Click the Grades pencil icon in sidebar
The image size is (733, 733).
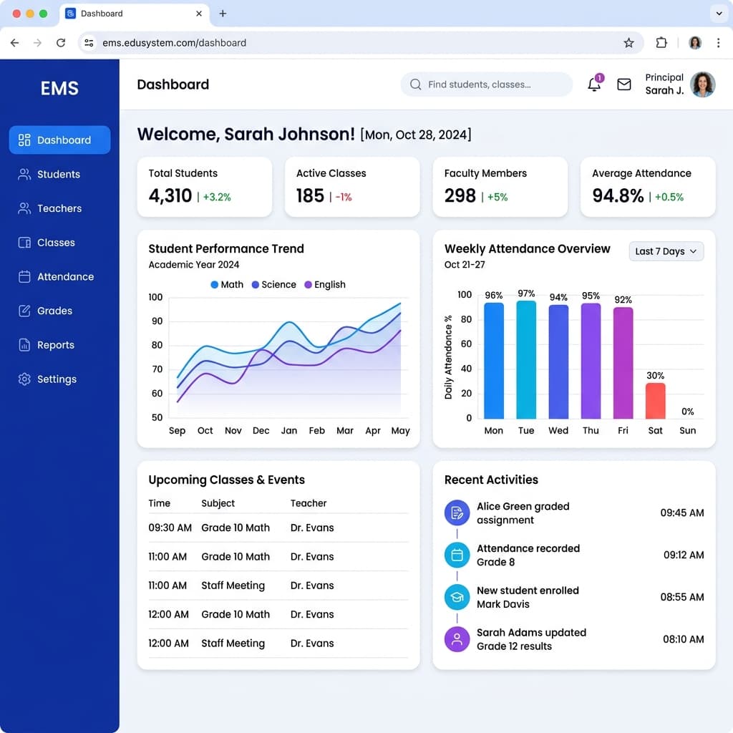[x=24, y=311]
